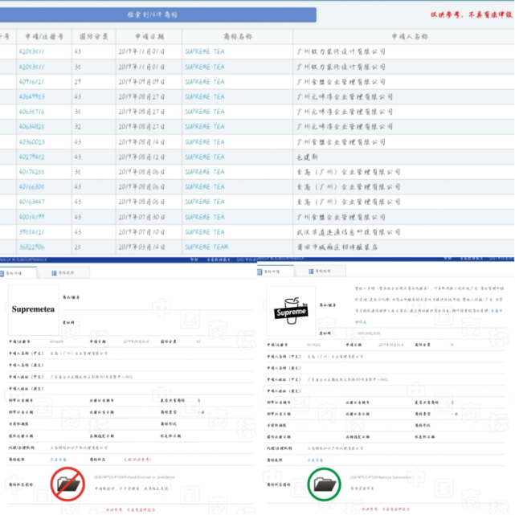
Task: Open application number 40916121
Action: tap(31, 82)
